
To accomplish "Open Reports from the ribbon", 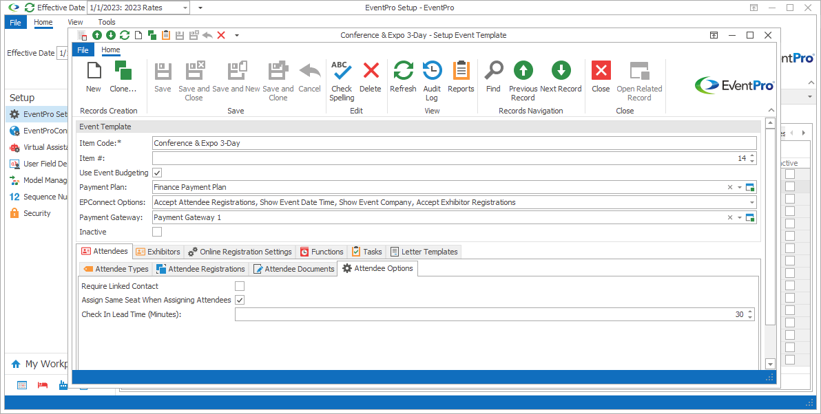I will click(461, 77).
